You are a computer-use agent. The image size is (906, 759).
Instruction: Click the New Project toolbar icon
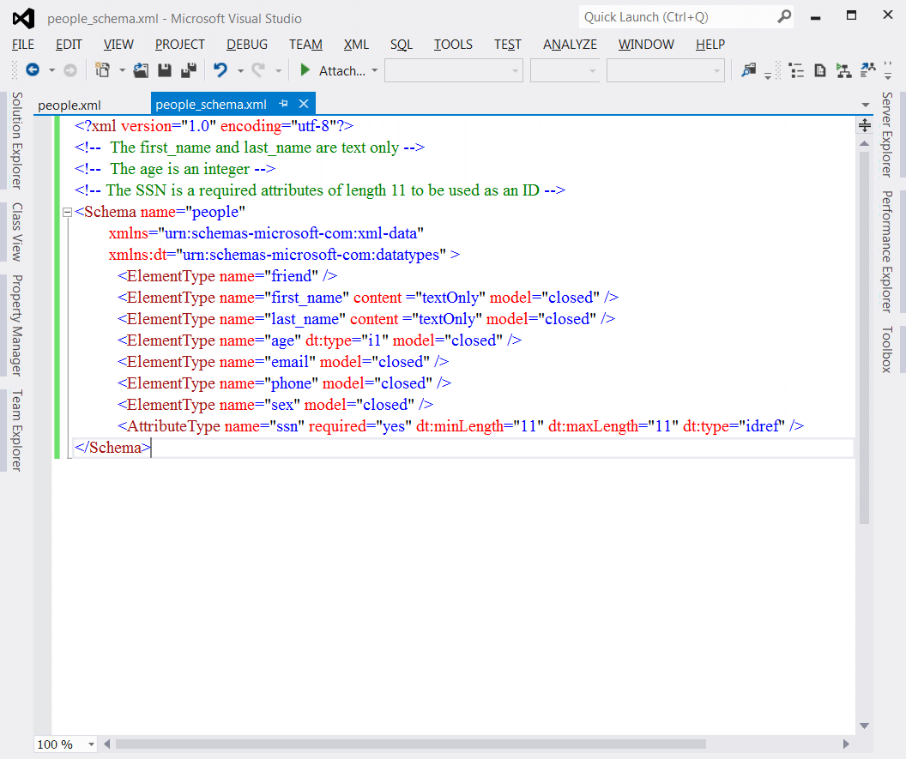[x=102, y=69]
